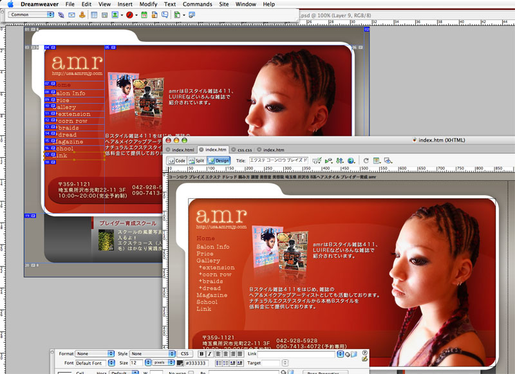Open the Apple menu

click(10, 5)
